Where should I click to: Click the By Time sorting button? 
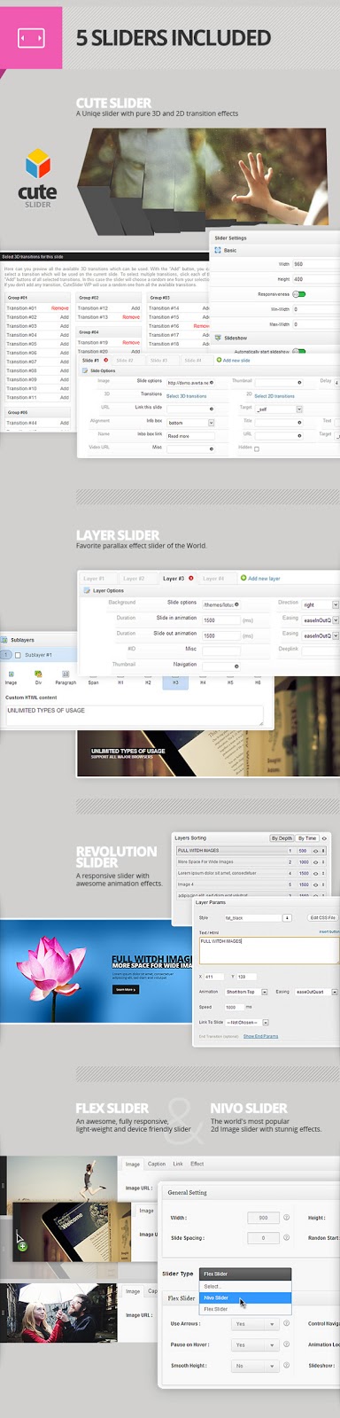pyautogui.click(x=306, y=838)
